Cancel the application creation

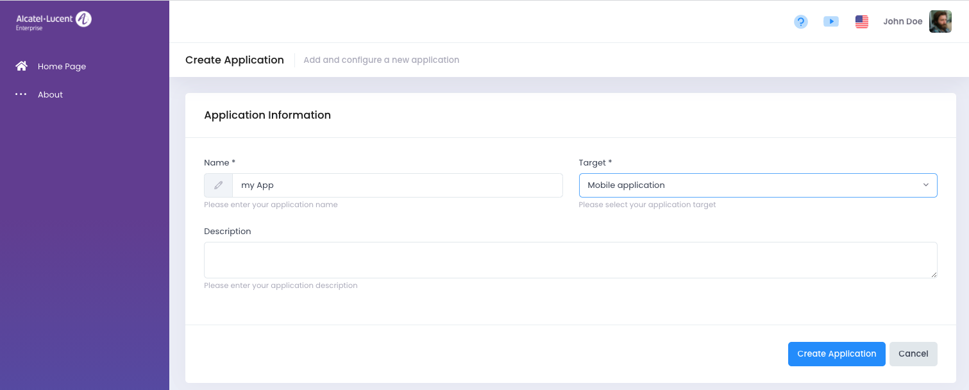pos(913,354)
